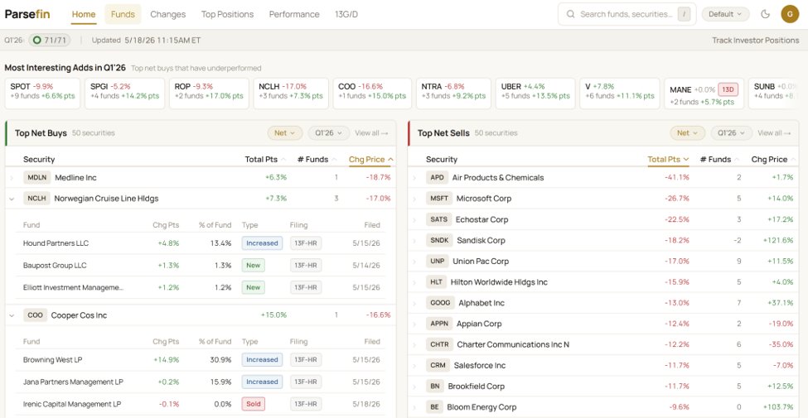This screenshot has height=418, width=808.
Task: Click the BN ticker badge
Action: click(x=434, y=386)
